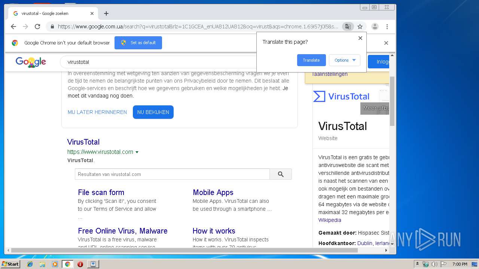Click the Wikipedia link in the knowledge panel
Image resolution: width=479 pixels, height=269 pixels.
[x=330, y=220]
